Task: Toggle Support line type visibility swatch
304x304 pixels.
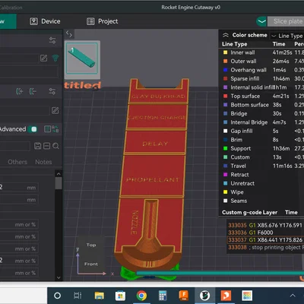Action: pos(225,148)
